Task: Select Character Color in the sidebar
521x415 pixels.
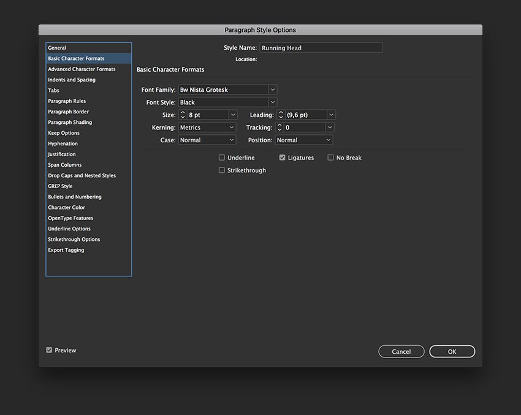Action: 67,207
